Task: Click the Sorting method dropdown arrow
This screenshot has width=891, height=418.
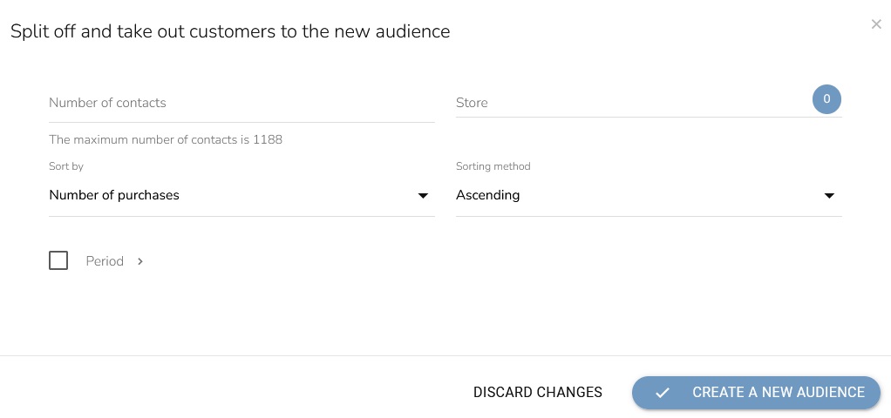Action: 830,196
